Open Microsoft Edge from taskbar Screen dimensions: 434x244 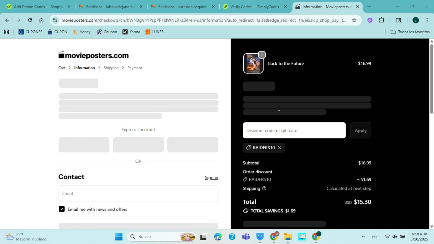pyautogui.click(x=218, y=237)
